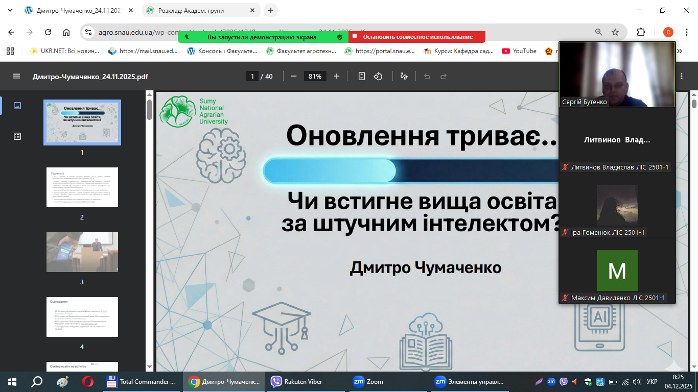
Task: Switch to Розклад: Академ. групи tab
Action: [199, 10]
